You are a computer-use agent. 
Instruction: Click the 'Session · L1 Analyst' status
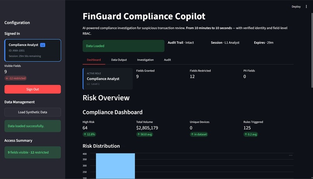click(x=225, y=43)
